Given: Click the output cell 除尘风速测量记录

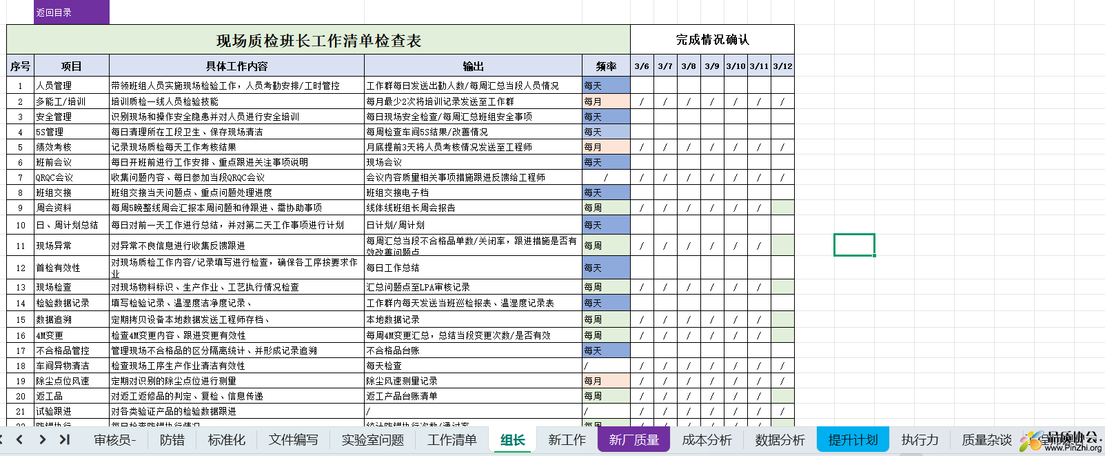Looking at the screenshot, I should pyautogui.click(x=474, y=381).
